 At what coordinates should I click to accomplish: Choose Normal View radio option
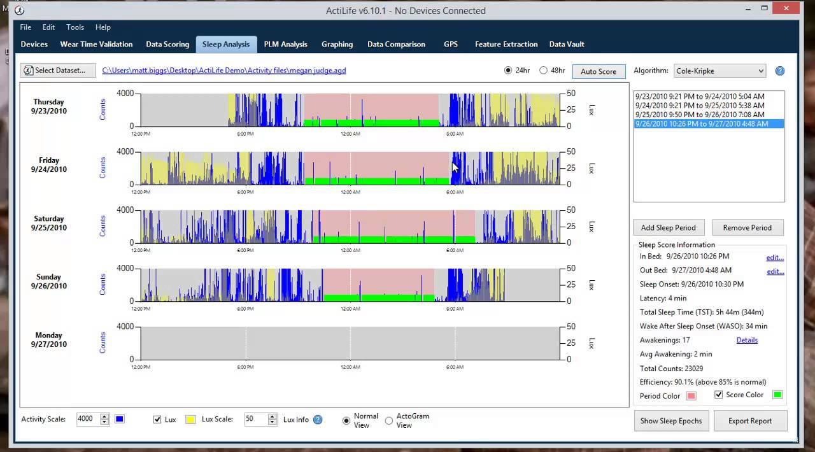click(346, 420)
